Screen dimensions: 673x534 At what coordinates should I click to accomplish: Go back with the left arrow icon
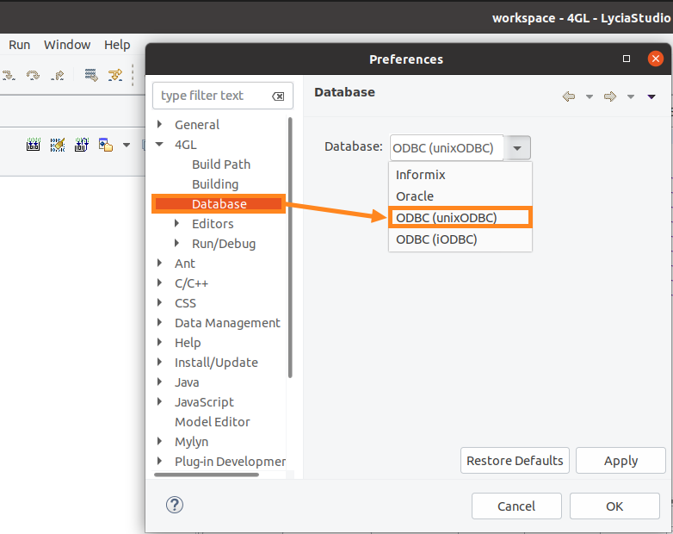pos(569,96)
